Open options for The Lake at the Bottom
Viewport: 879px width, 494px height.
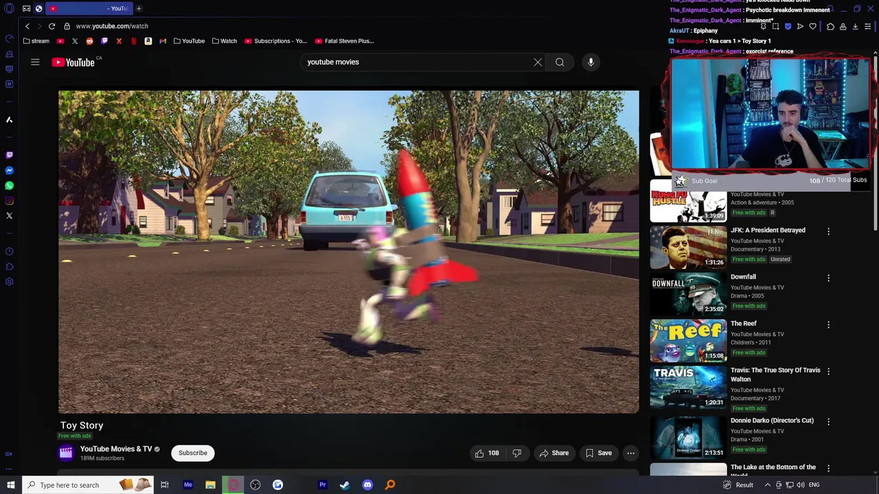pyautogui.click(x=828, y=468)
